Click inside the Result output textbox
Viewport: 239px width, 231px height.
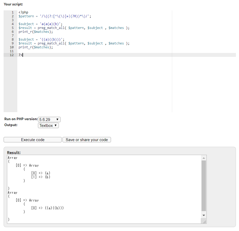point(116,186)
